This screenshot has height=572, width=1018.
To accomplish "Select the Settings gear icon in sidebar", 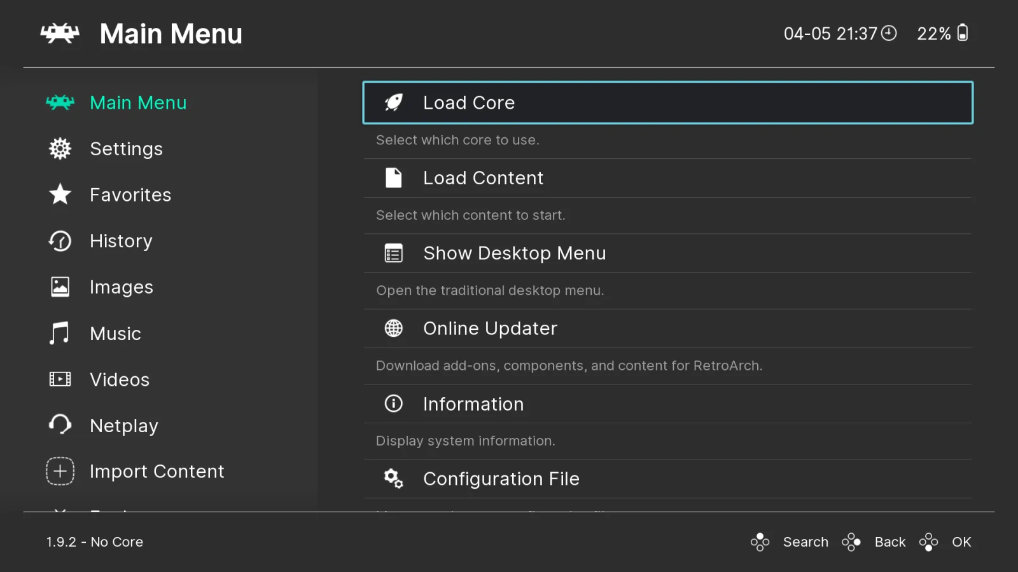I will pyautogui.click(x=59, y=148).
